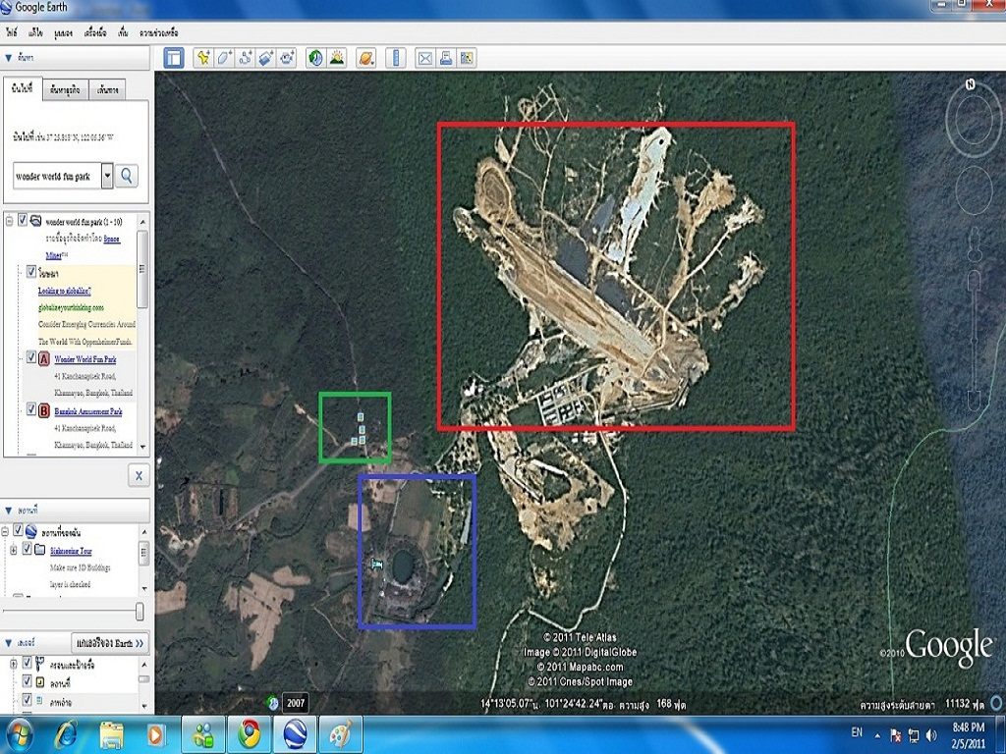This screenshot has width=1006, height=754.
Task: Clear search results with the X button
Action: [139, 476]
